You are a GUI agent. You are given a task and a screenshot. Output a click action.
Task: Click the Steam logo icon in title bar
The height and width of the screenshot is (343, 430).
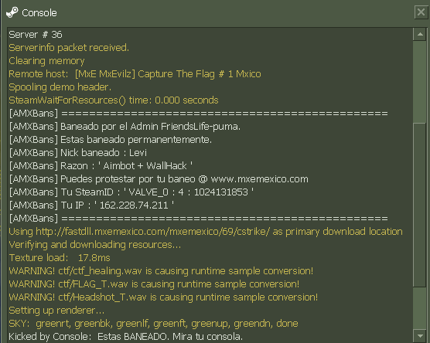tap(12, 12)
